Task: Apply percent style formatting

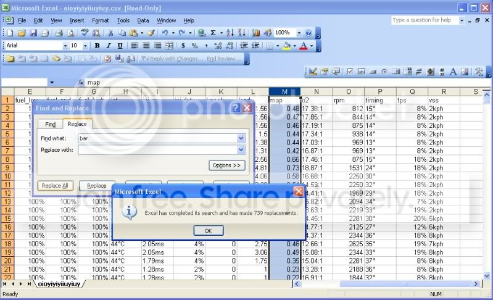Action: [x=194, y=46]
